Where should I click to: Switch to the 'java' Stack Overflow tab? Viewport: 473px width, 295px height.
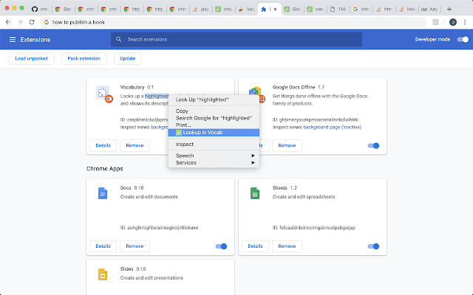pyautogui.click(x=201, y=10)
